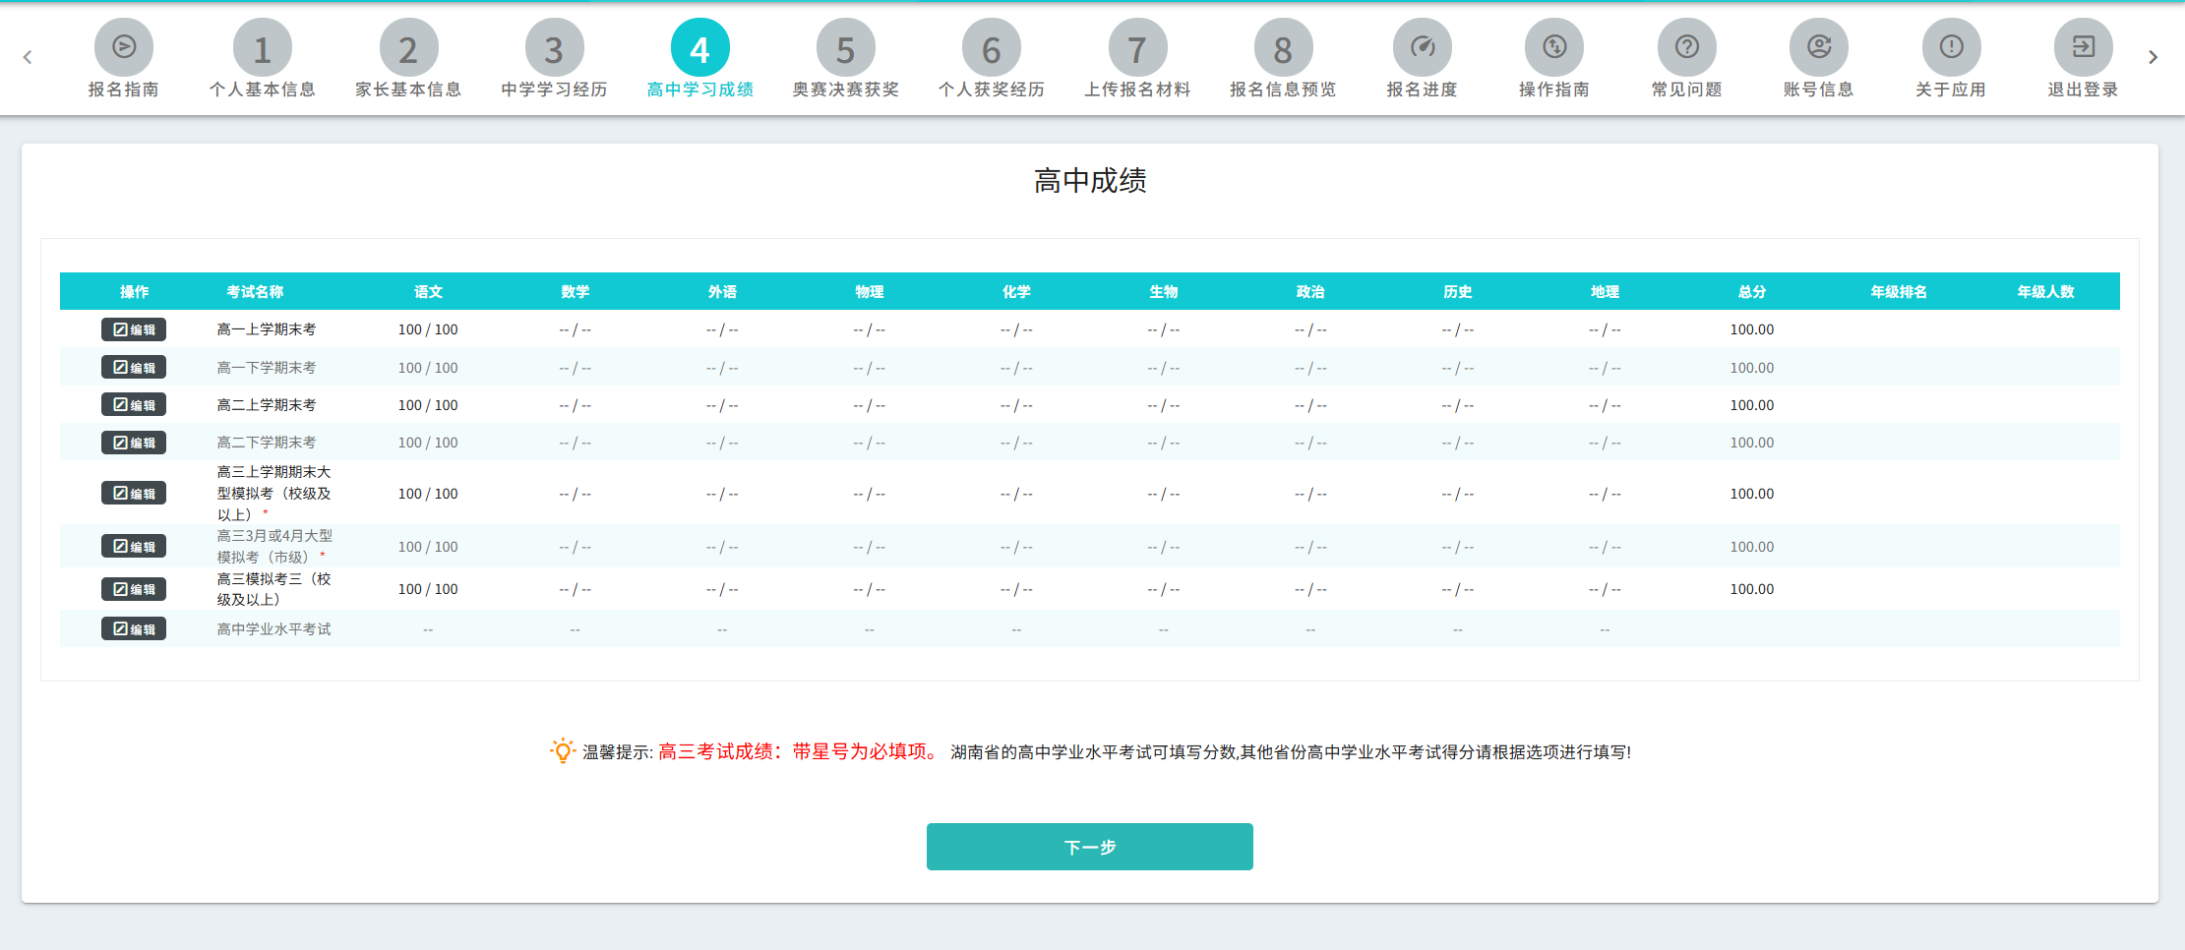Go to step 1 个人基本信息
This screenshot has width=2185, height=950.
(x=262, y=49)
